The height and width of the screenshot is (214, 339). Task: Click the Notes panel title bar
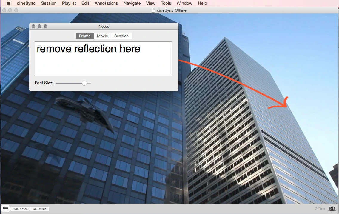coord(104,26)
